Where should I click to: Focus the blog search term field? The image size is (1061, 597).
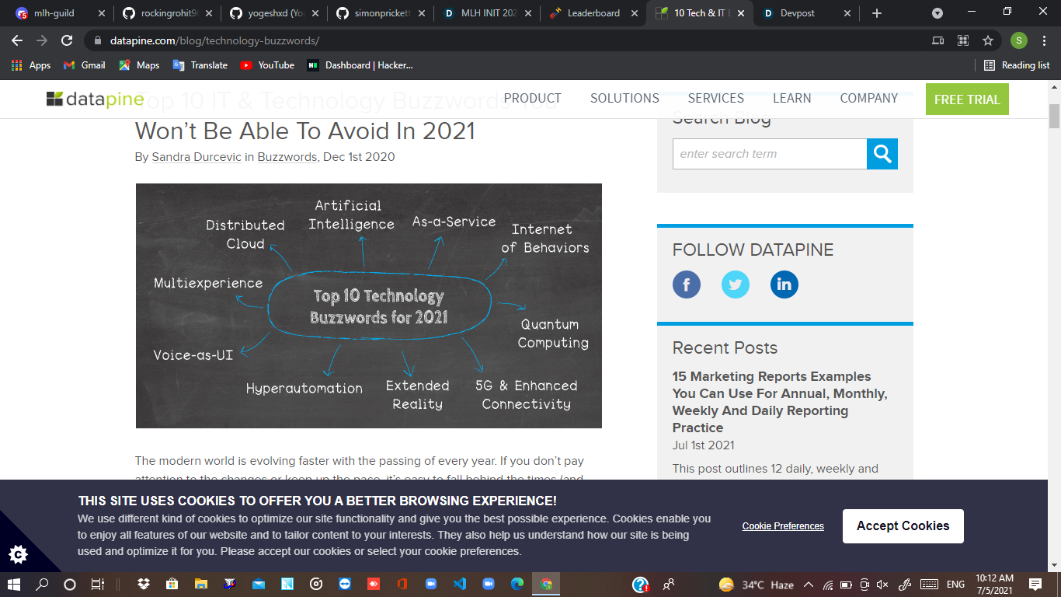coord(770,154)
